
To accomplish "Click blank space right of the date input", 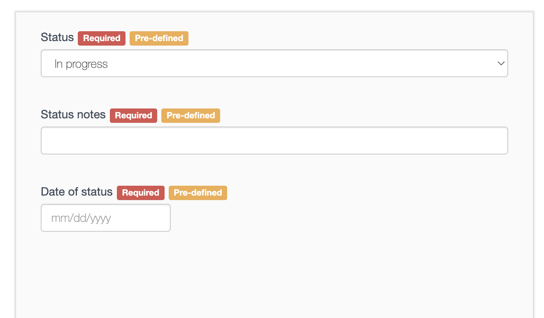I will coord(329,218).
